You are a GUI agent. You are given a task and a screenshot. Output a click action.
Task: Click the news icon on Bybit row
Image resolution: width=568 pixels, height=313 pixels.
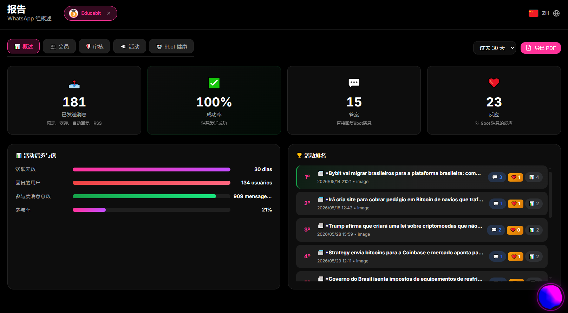[320, 173]
